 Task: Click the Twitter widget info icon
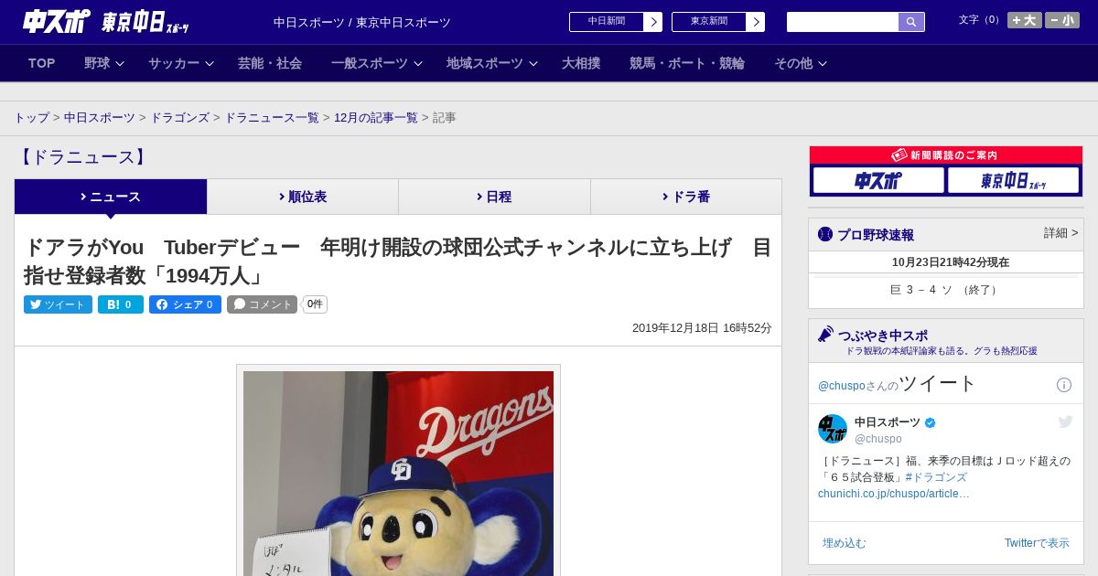point(1064,385)
